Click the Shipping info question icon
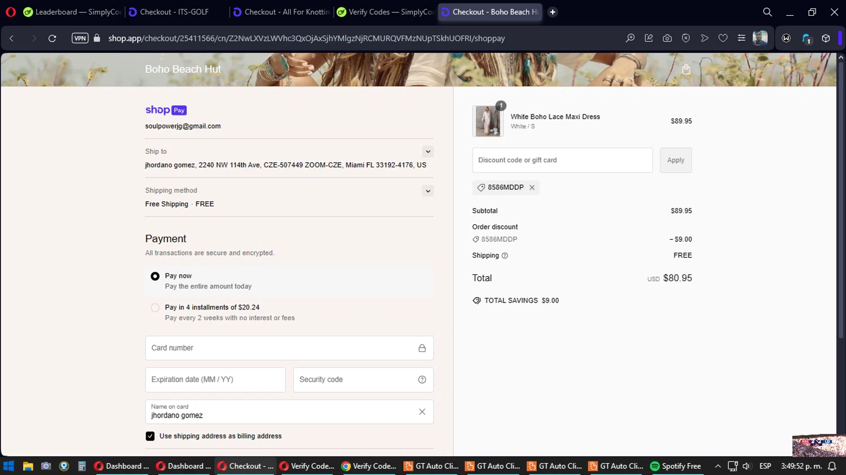The height and width of the screenshot is (475, 846). pos(505,256)
